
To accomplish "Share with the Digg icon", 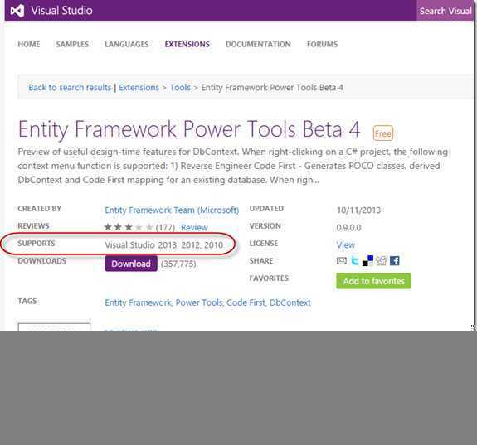I will 381,260.
